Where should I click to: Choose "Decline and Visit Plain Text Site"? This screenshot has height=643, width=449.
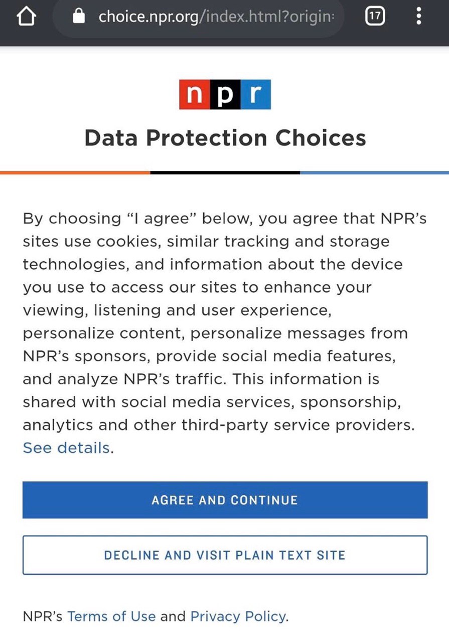click(225, 555)
